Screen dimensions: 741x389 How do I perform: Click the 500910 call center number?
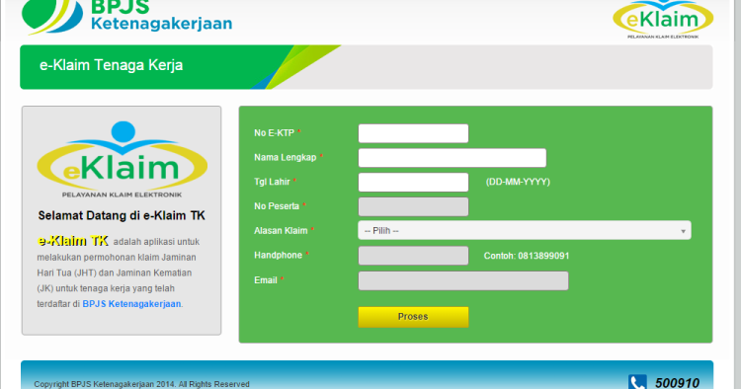tap(677, 383)
